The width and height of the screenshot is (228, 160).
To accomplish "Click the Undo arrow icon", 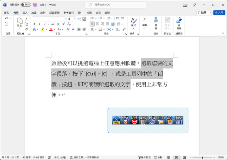I will point(6,19).
